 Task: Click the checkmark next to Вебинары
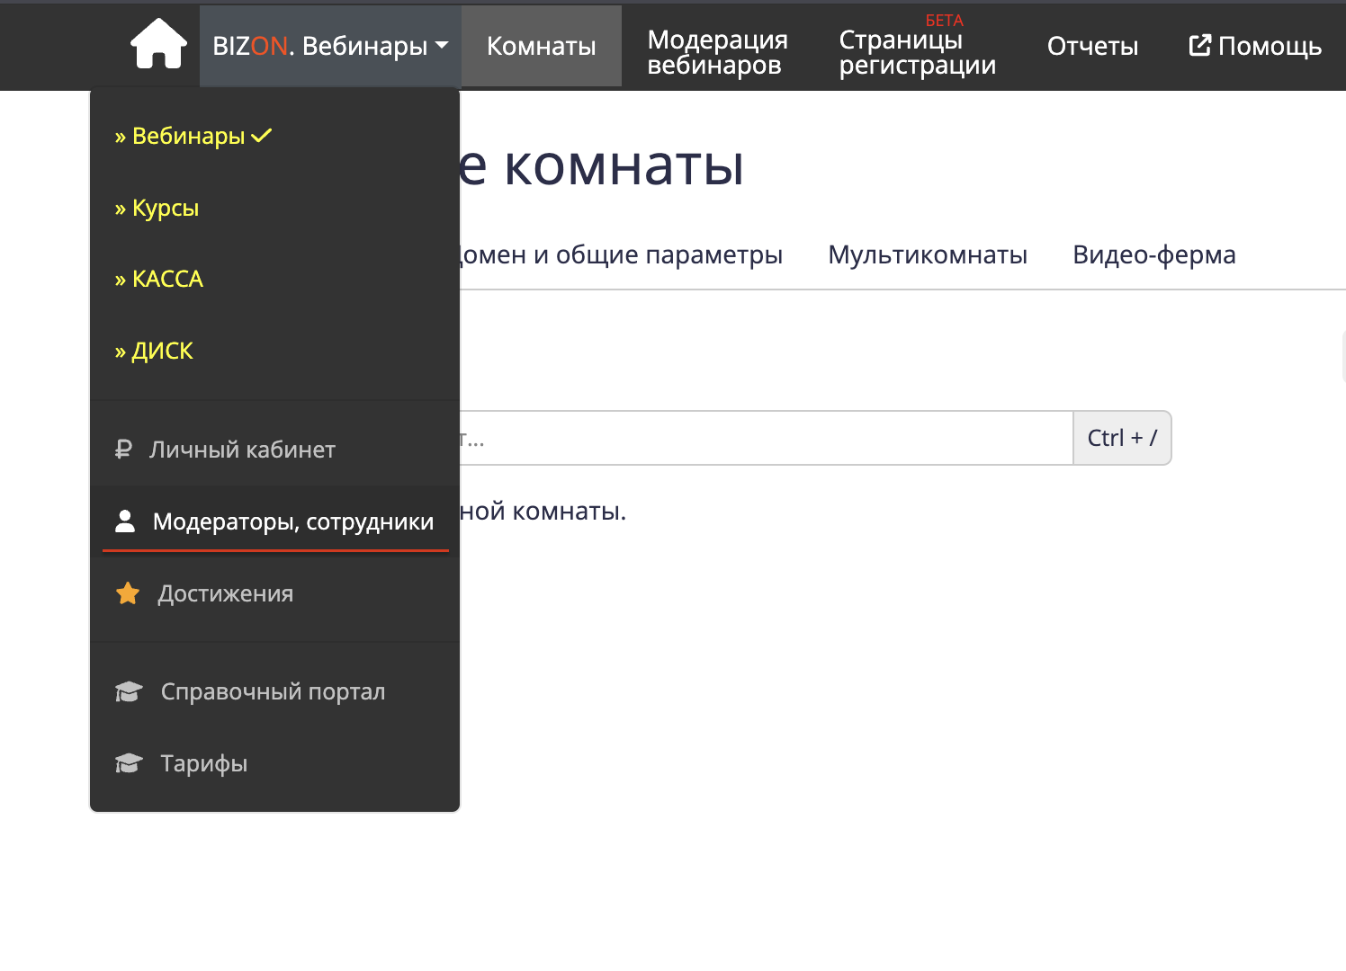(262, 136)
